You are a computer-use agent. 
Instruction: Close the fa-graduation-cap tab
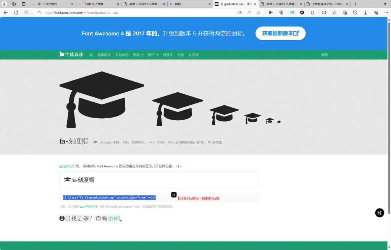click(x=255, y=4)
